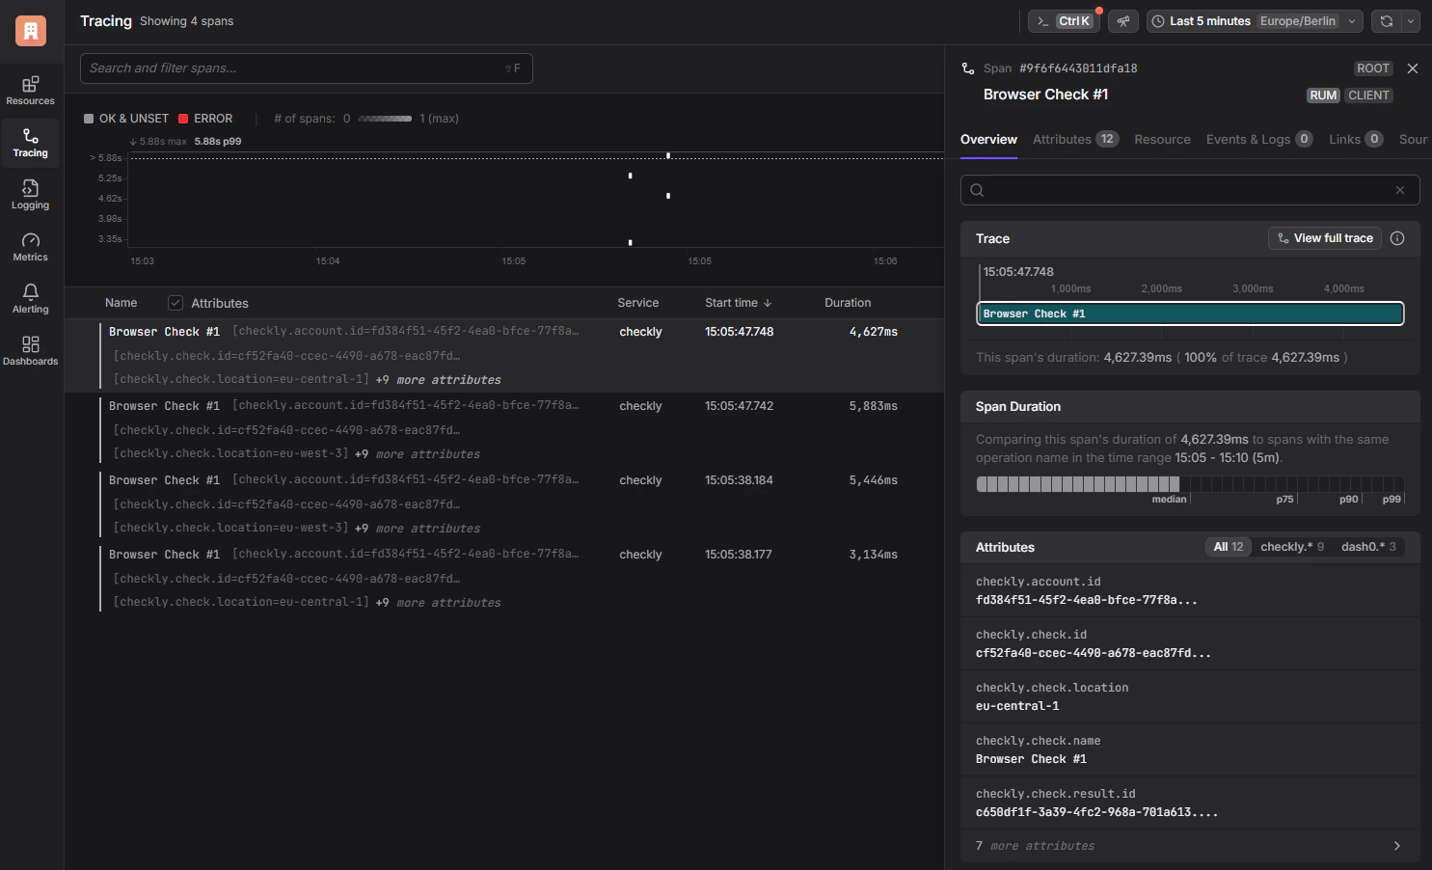Open the Tracing section in the sidebar
This screenshot has height=870, width=1432.
point(30,143)
